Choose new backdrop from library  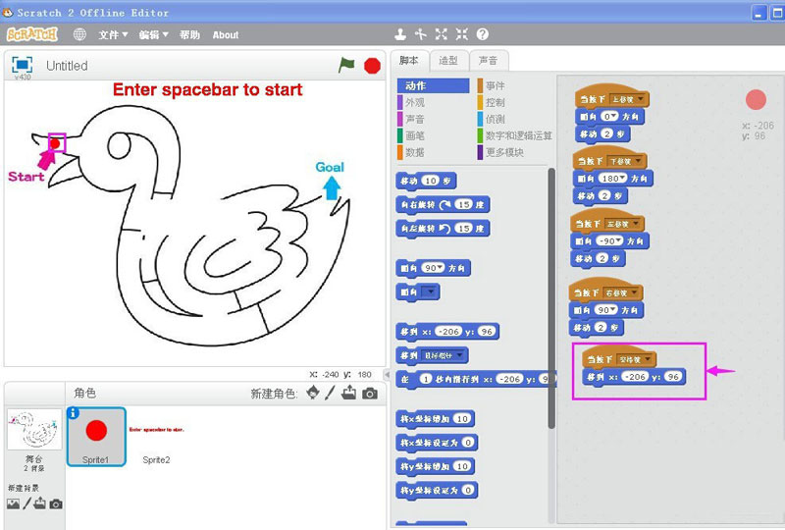coord(13,503)
